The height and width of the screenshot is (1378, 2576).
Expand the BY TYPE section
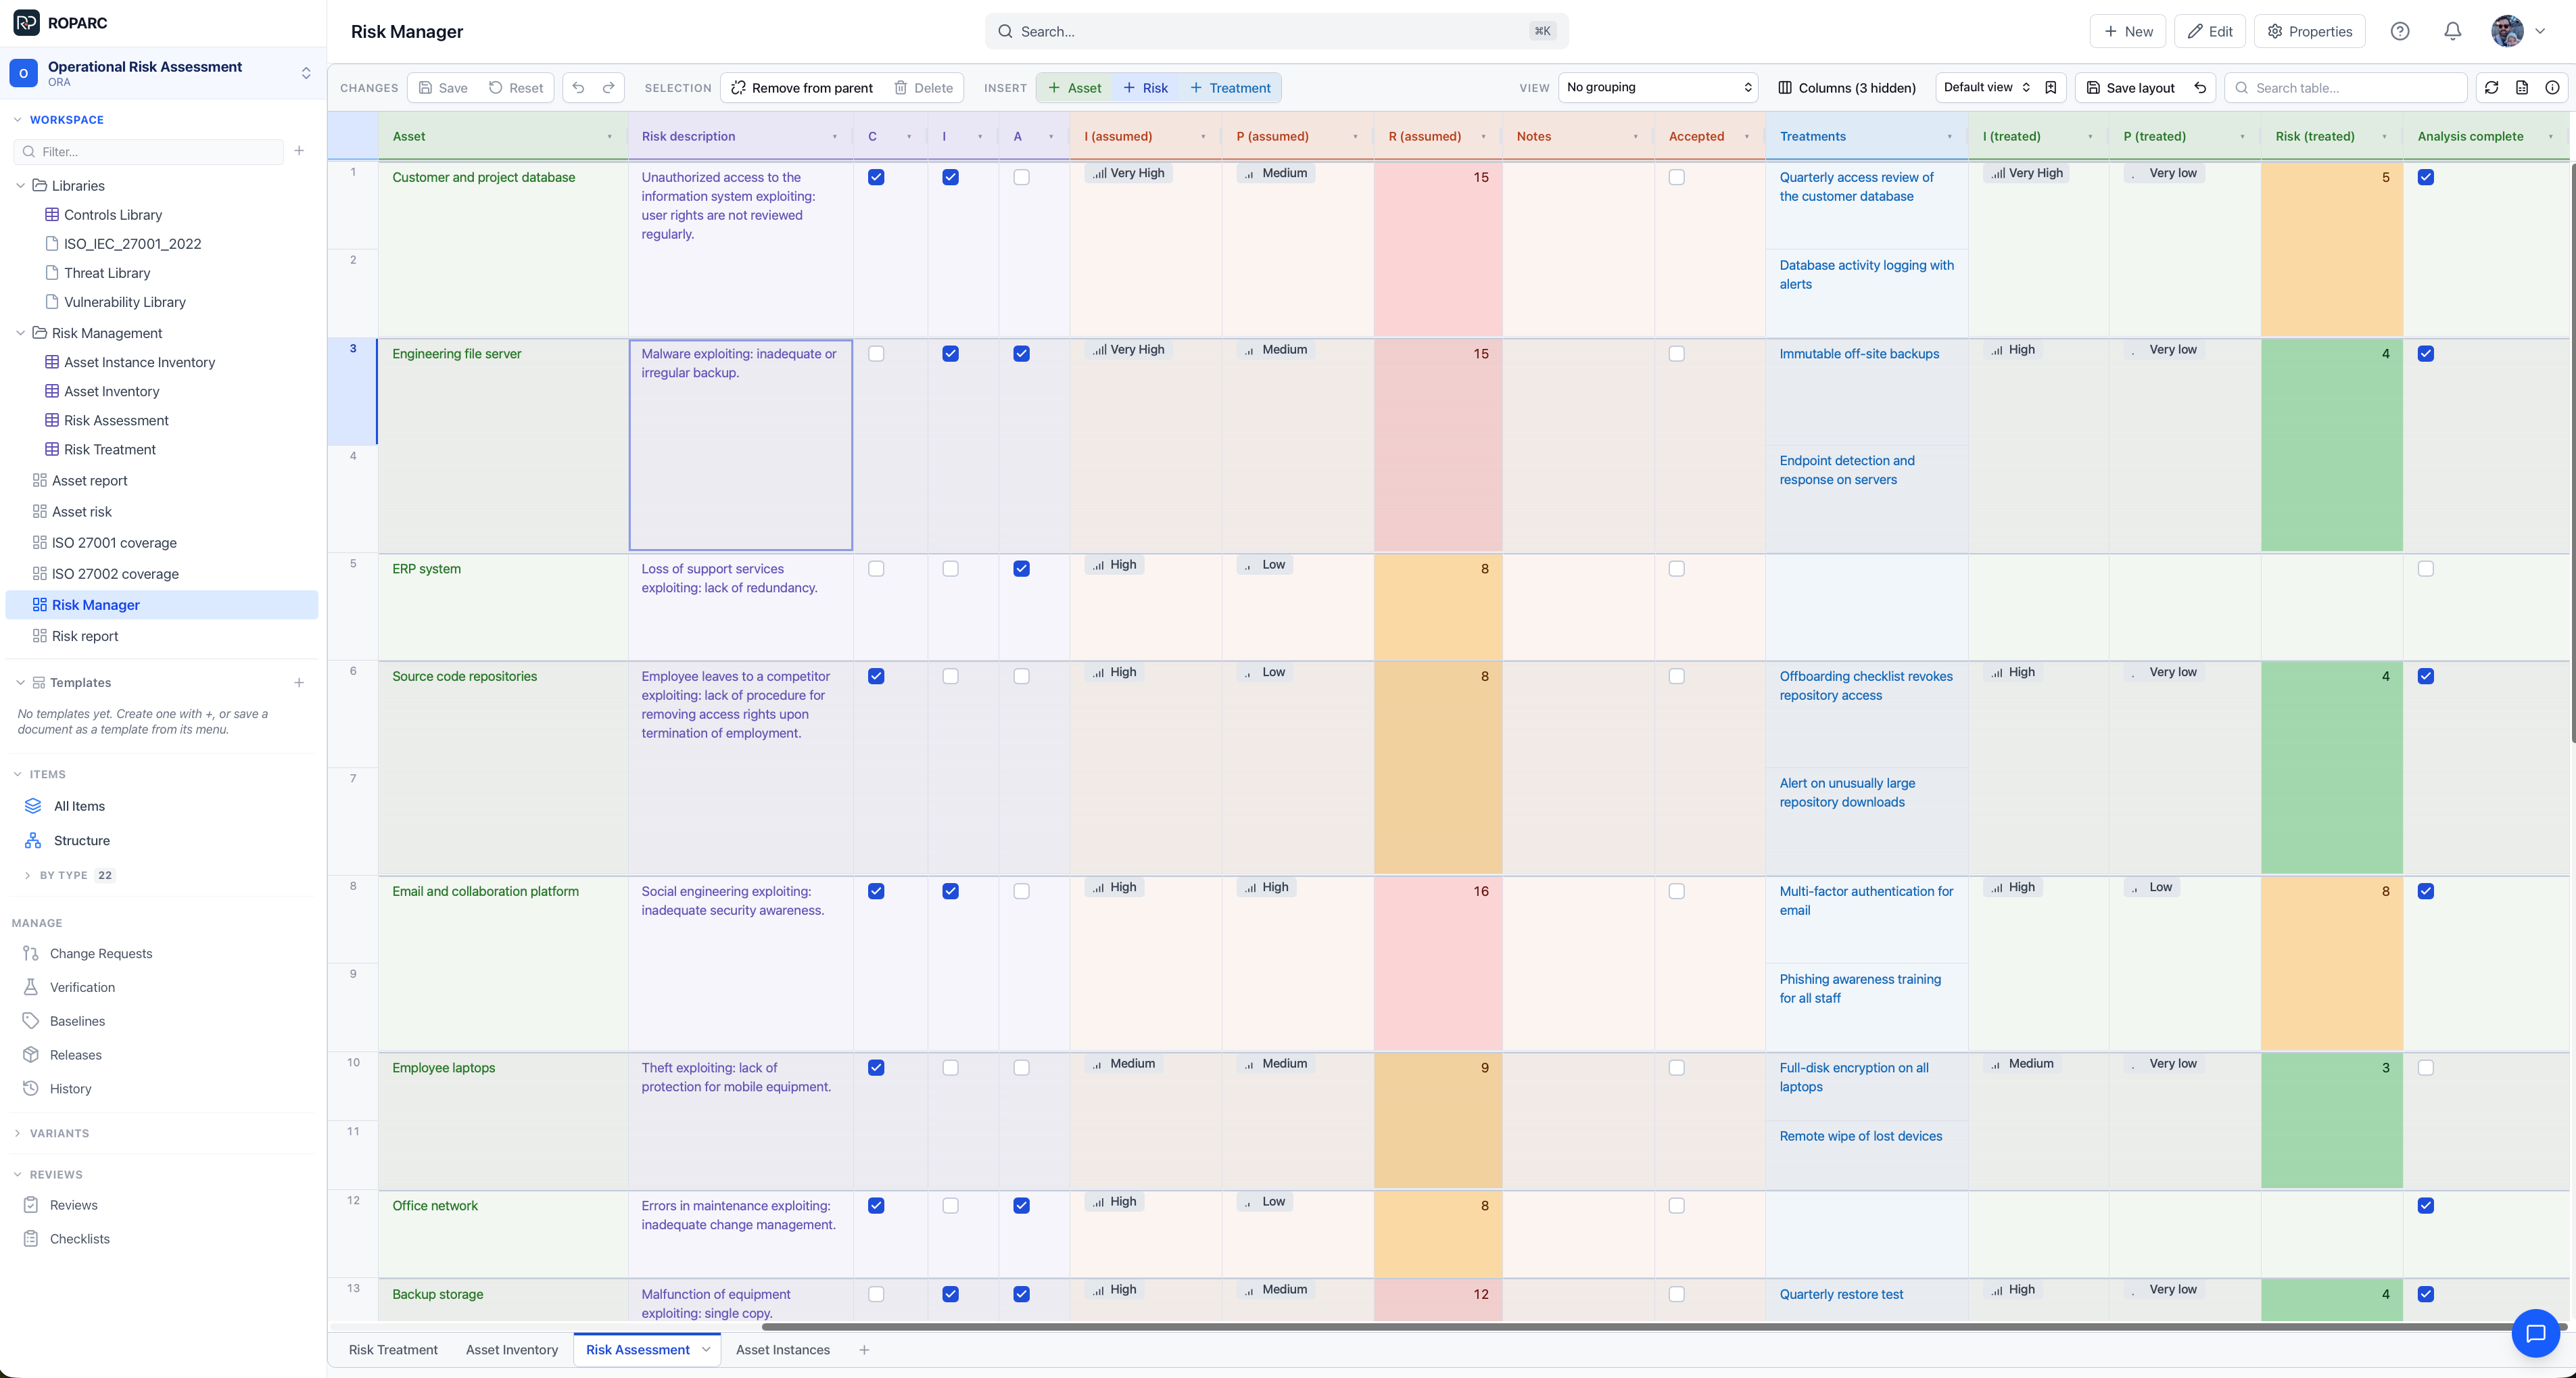click(27, 875)
